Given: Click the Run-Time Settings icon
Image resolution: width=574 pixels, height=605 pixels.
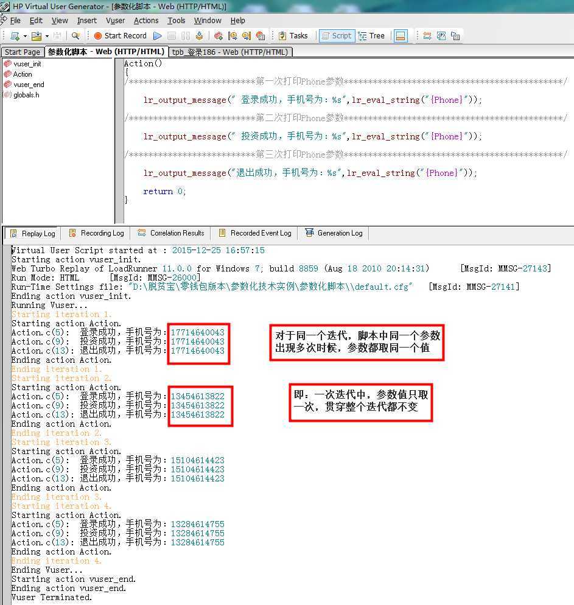Looking at the screenshot, I should (219, 36).
